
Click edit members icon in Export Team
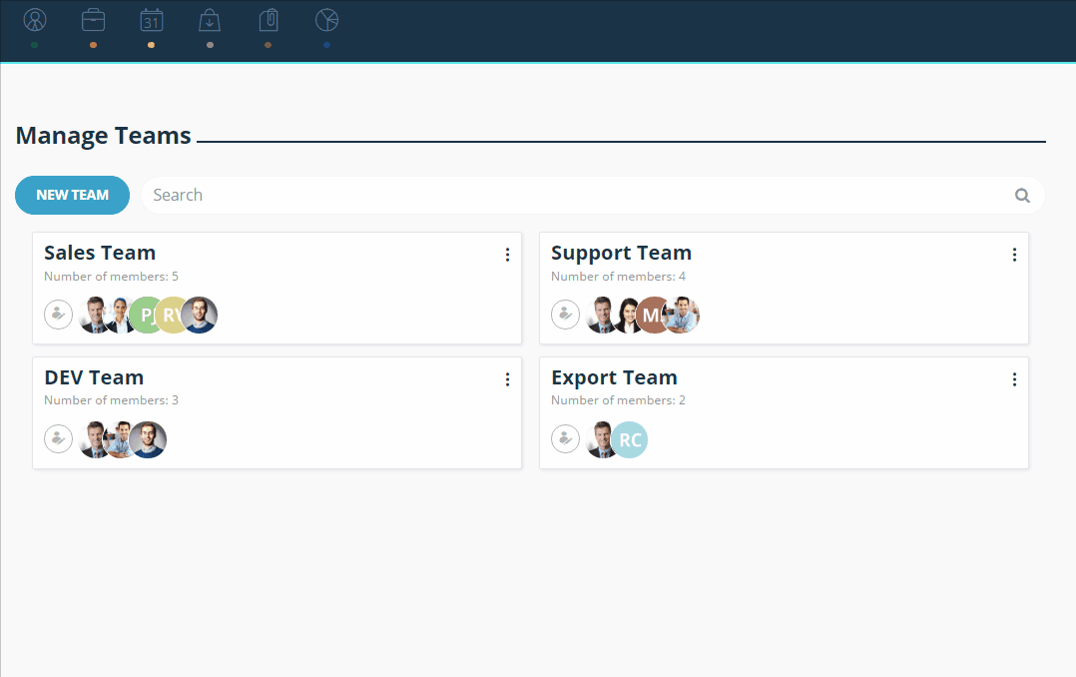pyautogui.click(x=565, y=439)
